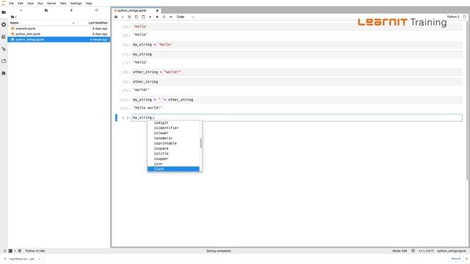470x264 pixels.
Task: Click the New Launcher plus icon
Action: click(x=21, y=10)
